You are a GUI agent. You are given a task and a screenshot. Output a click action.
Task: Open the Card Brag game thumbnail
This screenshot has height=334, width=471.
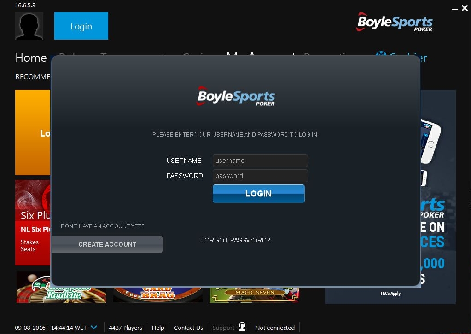(x=158, y=294)
